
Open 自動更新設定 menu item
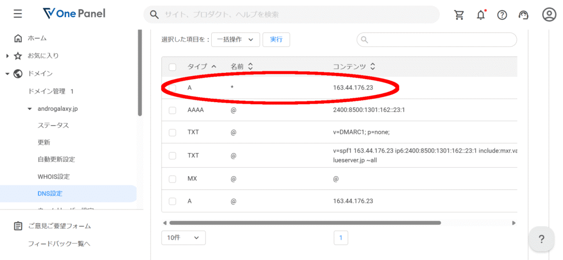pos(57,160)
